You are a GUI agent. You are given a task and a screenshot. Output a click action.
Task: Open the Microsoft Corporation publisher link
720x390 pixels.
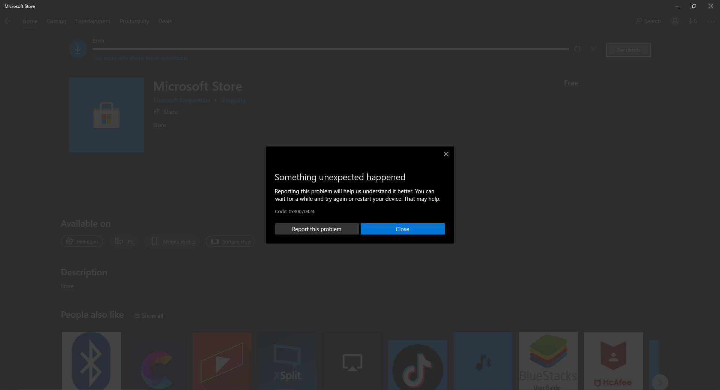click(182, 100)
